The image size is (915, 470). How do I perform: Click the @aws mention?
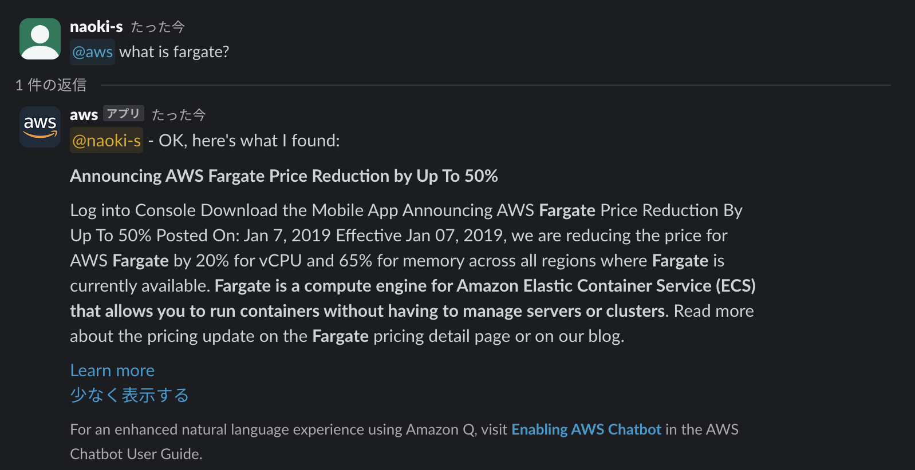pyautogui.click(x=92, y=52)
